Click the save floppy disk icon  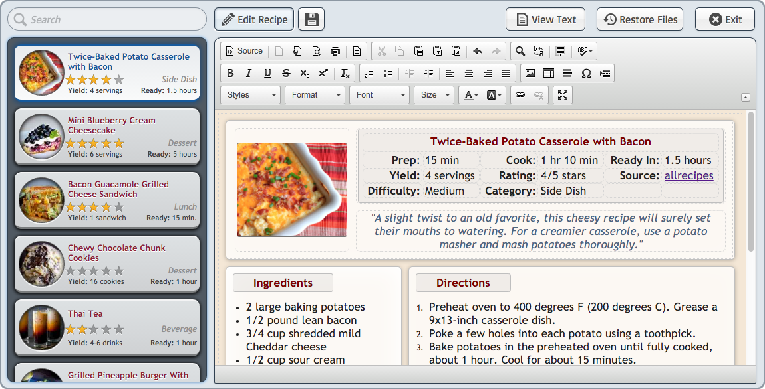click(x=311, y=19)
